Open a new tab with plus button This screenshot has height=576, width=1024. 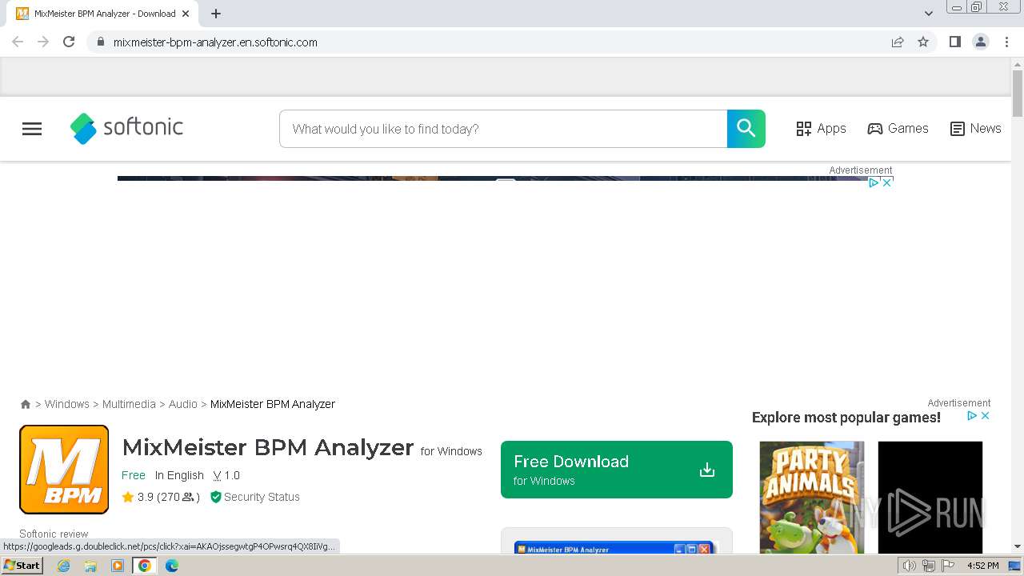pyautogui.click(x=216, y=14)
